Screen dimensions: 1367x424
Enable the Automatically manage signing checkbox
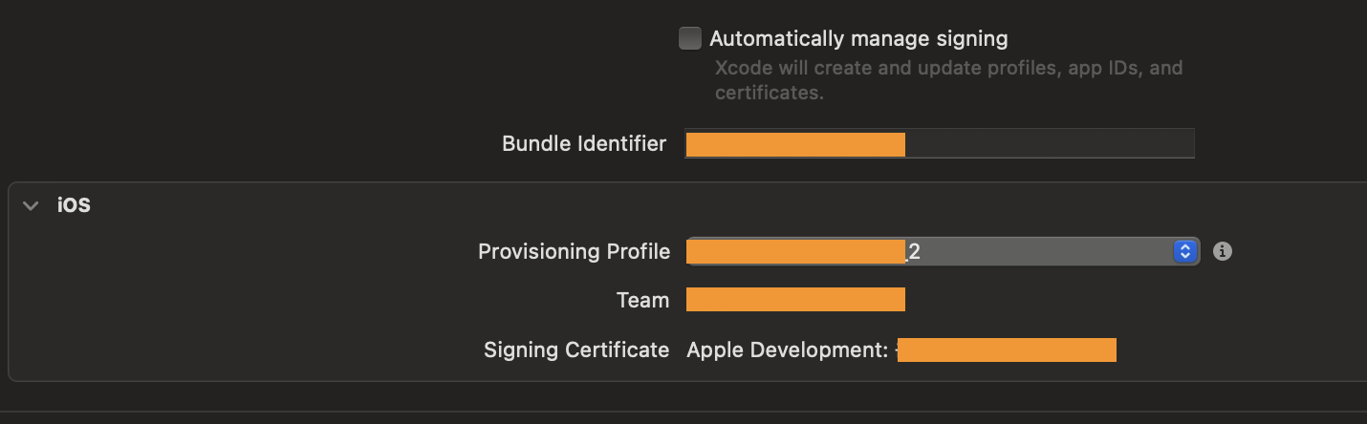(689, 38)
